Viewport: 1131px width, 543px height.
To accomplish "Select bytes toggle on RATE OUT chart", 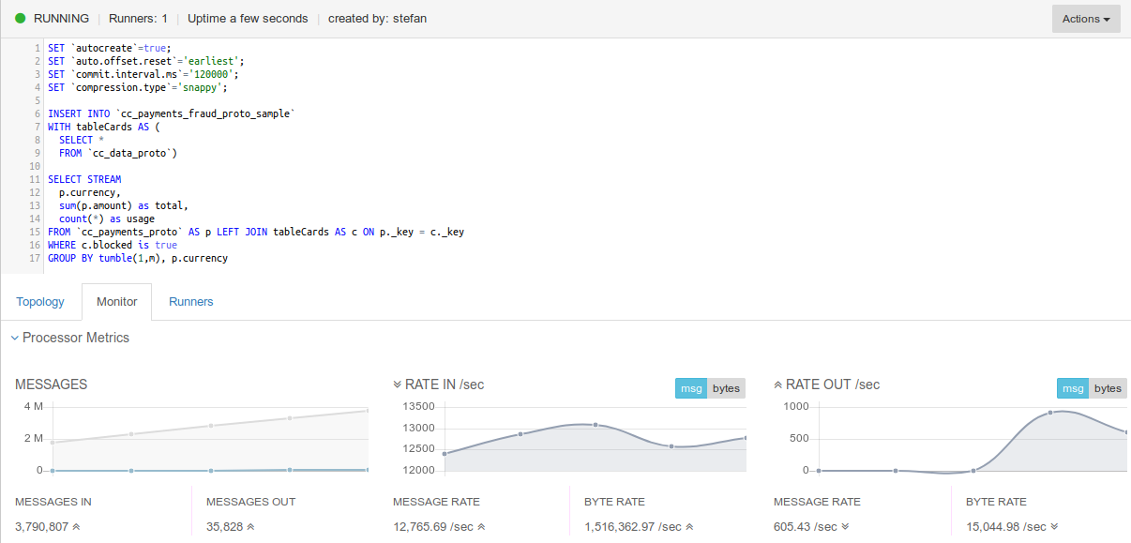I will [x=1108, y=388].
